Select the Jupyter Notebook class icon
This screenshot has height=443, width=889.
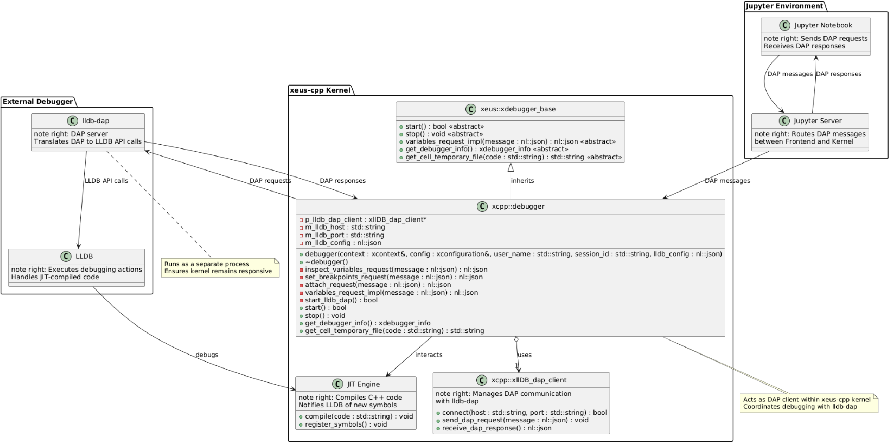point(784,26)
